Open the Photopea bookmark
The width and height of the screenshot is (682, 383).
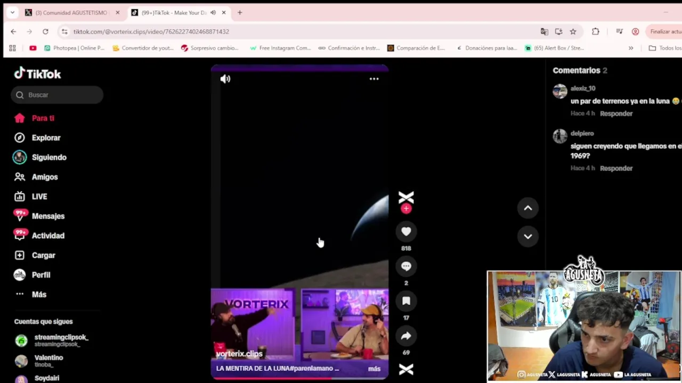(x=74, y=48)
